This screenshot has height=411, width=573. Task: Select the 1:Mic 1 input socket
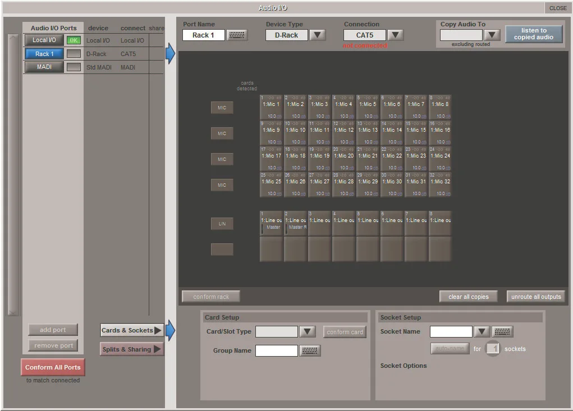pos(271,107)
